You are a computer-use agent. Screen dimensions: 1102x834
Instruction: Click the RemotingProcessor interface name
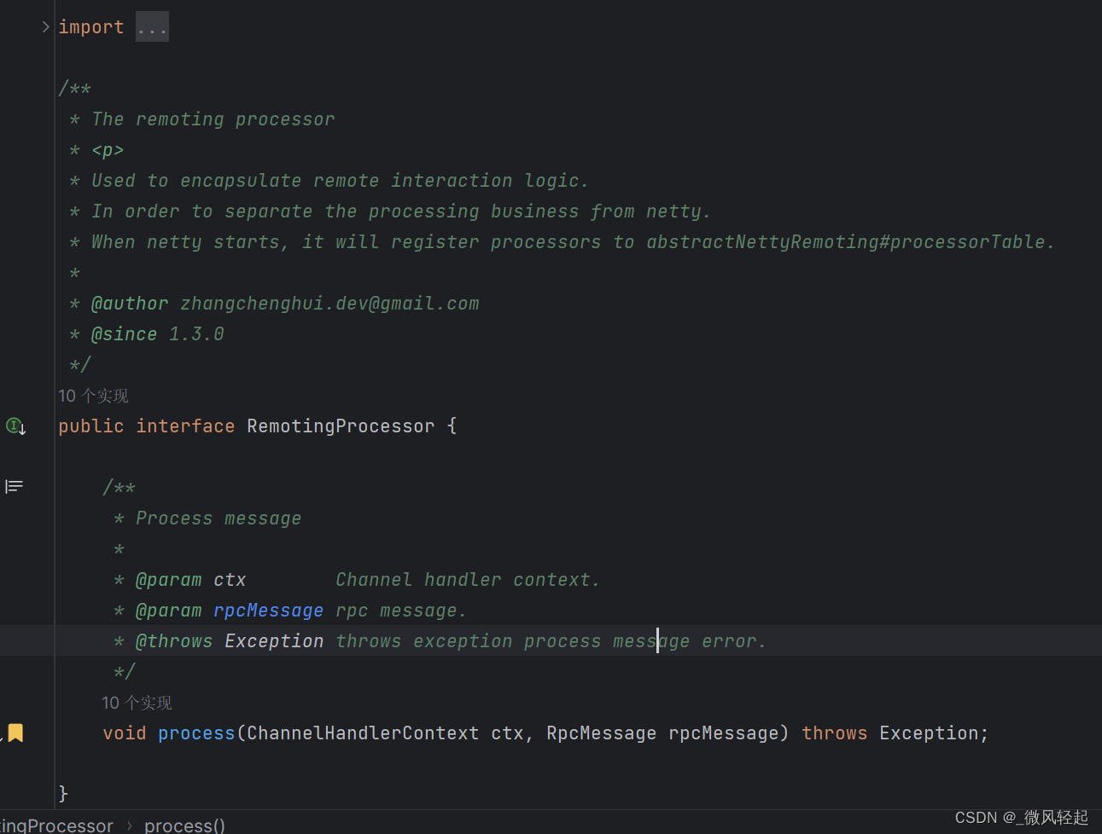341,426
